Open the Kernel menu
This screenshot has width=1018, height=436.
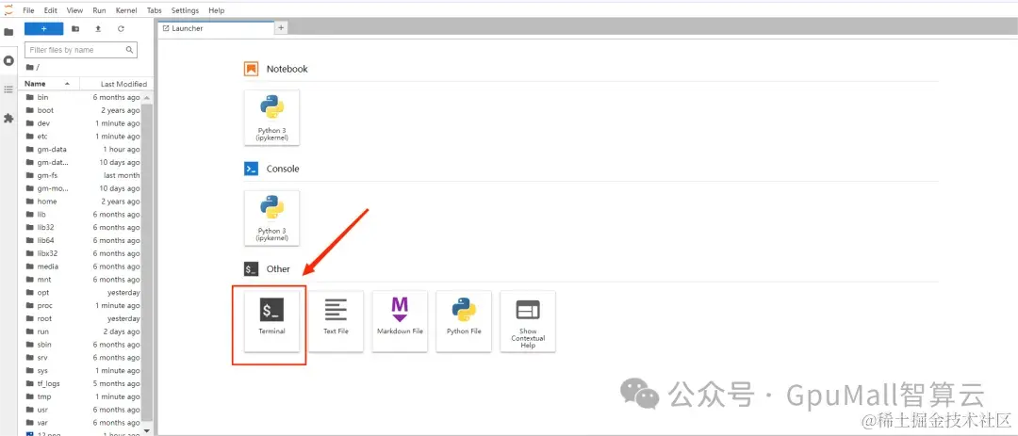[126, 10]
